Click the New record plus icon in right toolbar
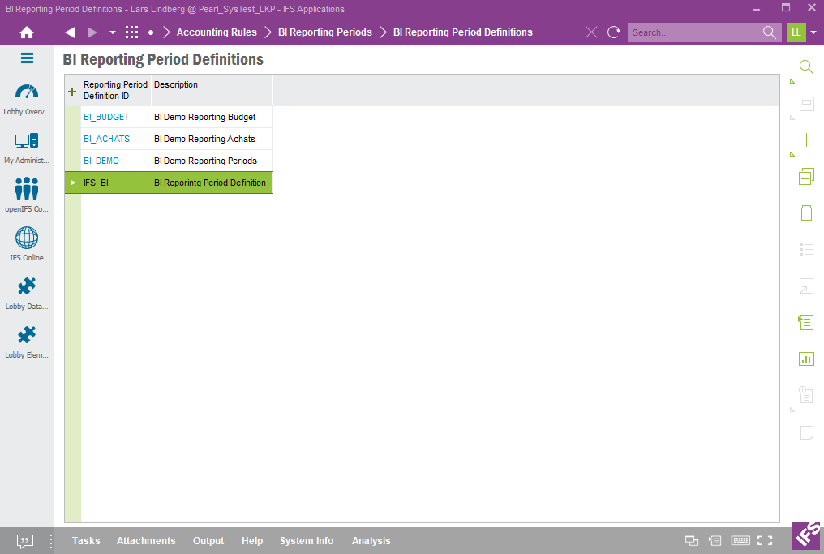The width and height of the screenshot is (824, 554). [806, 140]
